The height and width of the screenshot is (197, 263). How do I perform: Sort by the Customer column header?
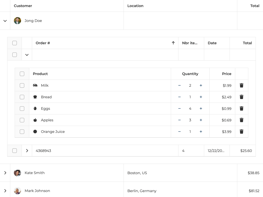[x=23, y=6]
